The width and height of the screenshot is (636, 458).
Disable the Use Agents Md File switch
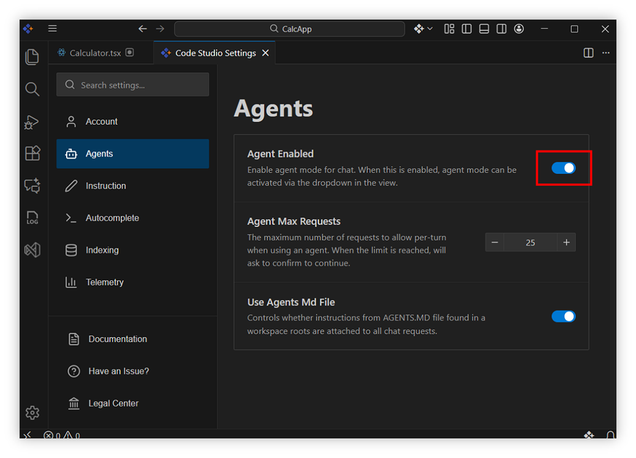pos(563,317)
